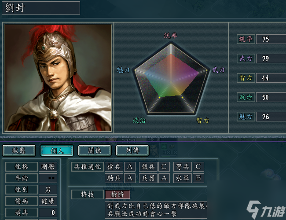286x220 pixels.
Task: Select the 個人 personal tab
Action: pyautogui.click(x=57, y=150)
